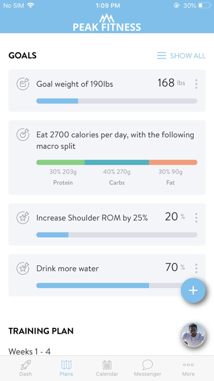Tap the blue add plus button

[193, 290]
